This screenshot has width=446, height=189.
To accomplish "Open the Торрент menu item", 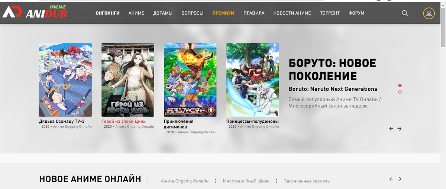I will click(x=330, y=13).
